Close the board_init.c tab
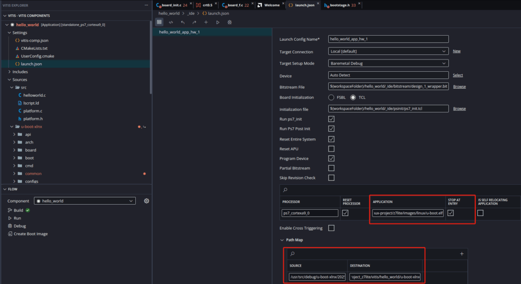Screen dimensions: 521x284 click(x=191, y=4)
